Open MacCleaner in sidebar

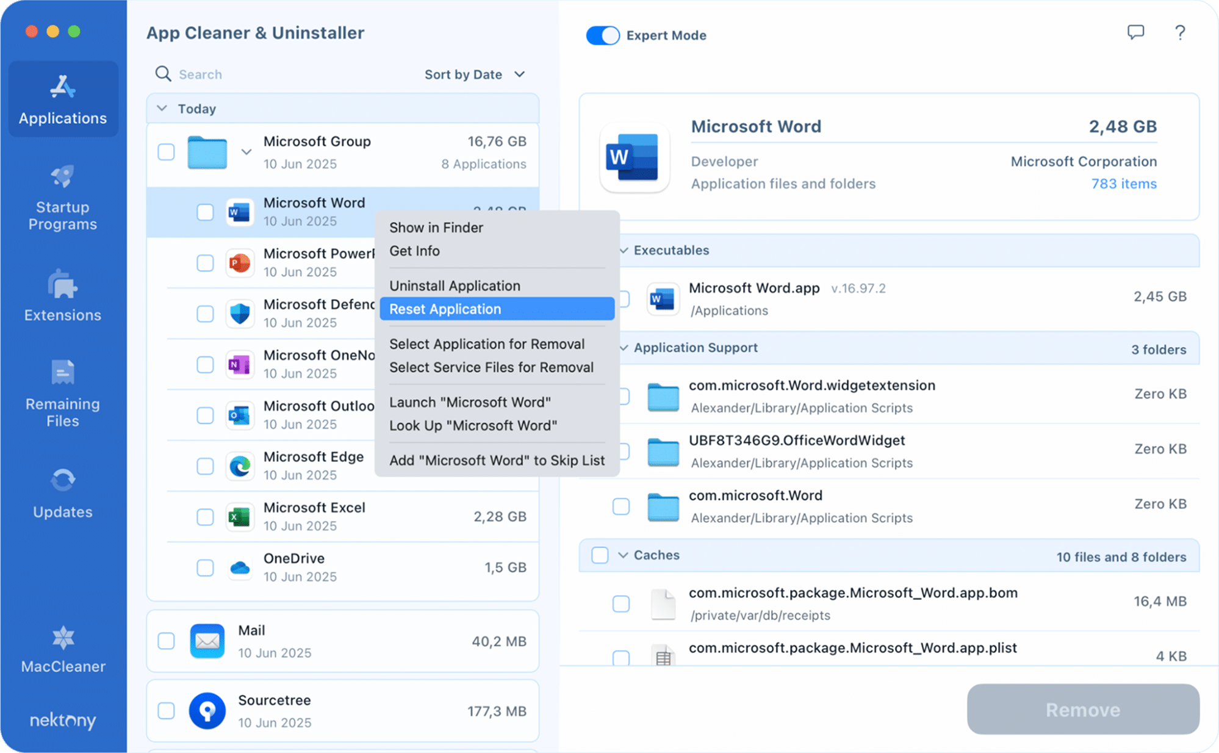(x=63, y=650)
